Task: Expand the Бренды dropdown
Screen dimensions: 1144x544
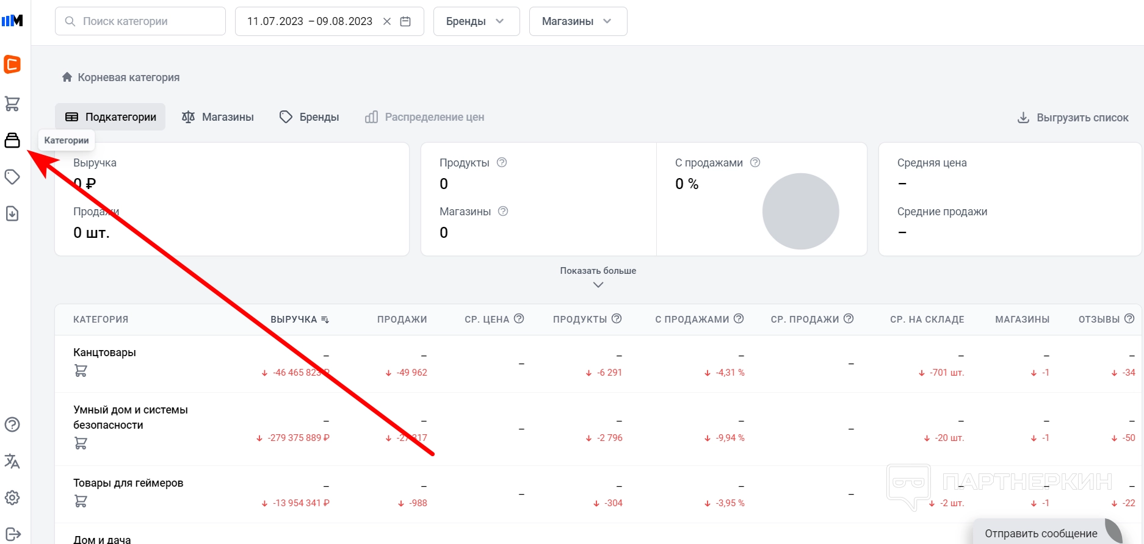Action: pyautogui.click(x=476, y=21)
